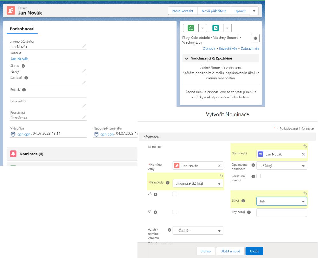Screen dimensions: 318x258
Task: Click pencil icon to edit Status field
Action: point(84,71)
